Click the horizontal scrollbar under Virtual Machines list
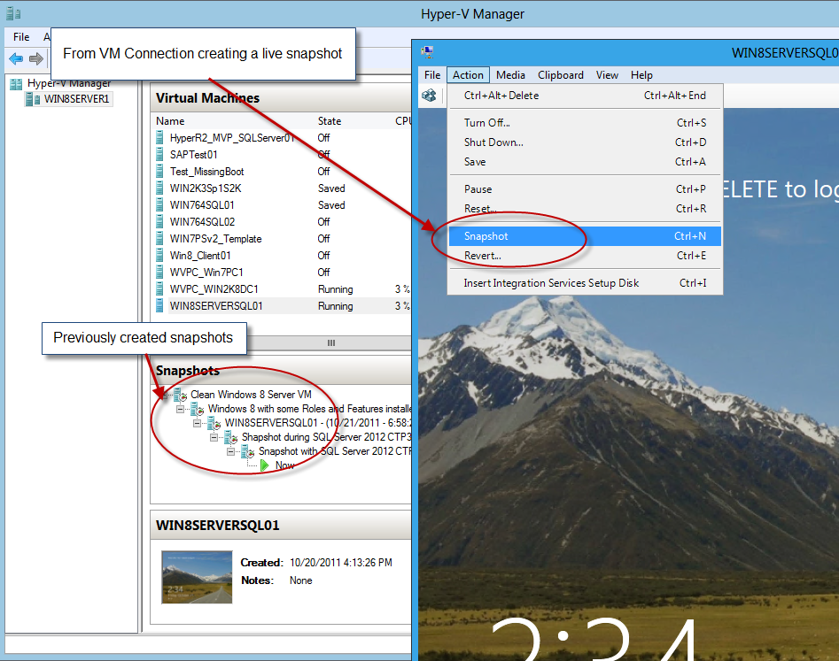Image resolution: width=839 pixels, height=661 pixels. click(x=330, y=342)
